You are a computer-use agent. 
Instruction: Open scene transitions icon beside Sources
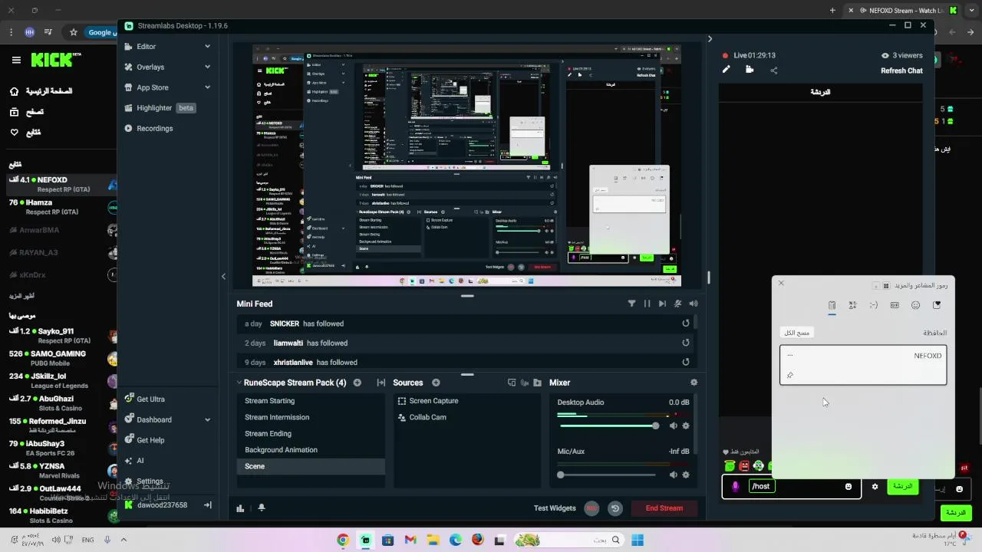point(381,383)
